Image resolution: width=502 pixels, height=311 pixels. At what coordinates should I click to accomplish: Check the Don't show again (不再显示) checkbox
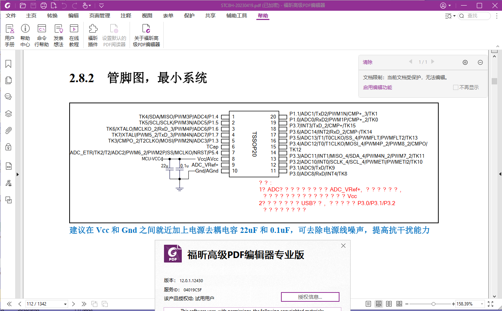456,87
